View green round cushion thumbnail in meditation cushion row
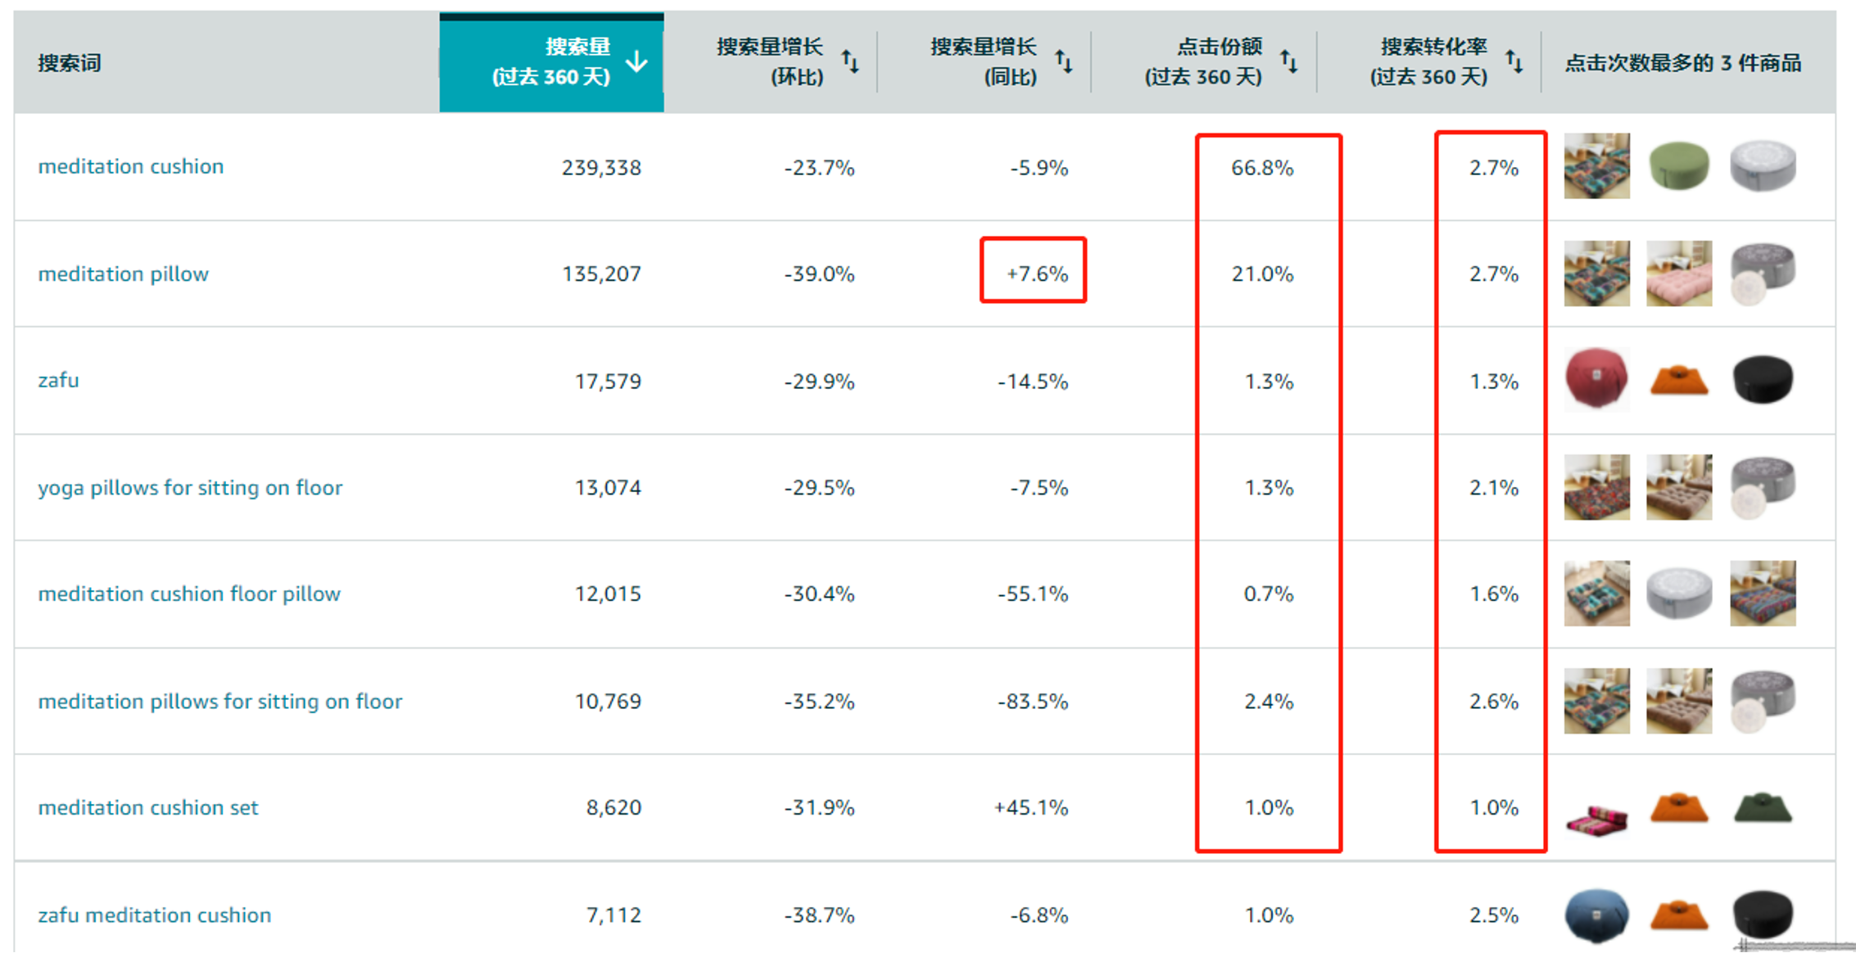Viewport: 1856px width, 953px height. (1679, 167)
